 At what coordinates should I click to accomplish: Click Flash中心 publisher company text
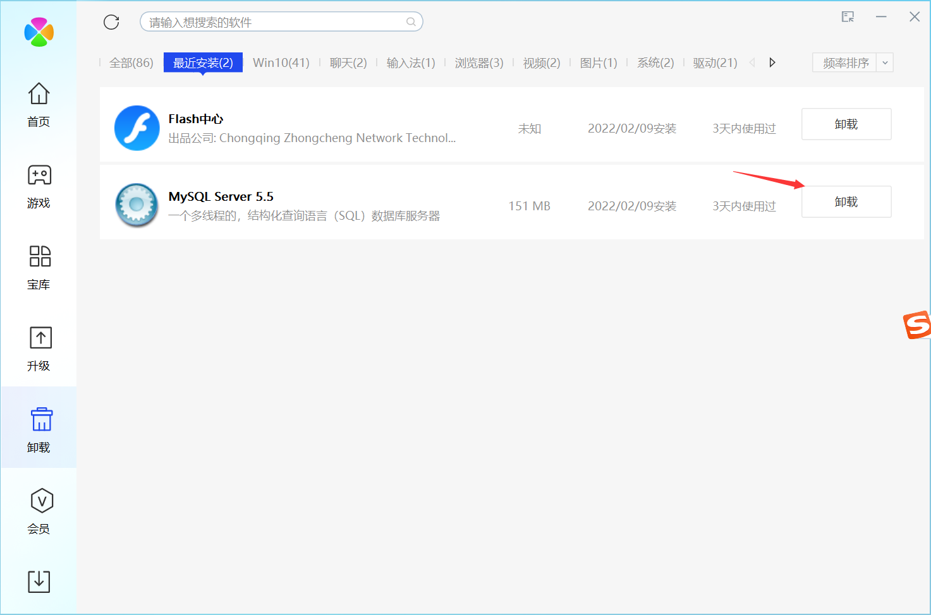tap(312, 138)
